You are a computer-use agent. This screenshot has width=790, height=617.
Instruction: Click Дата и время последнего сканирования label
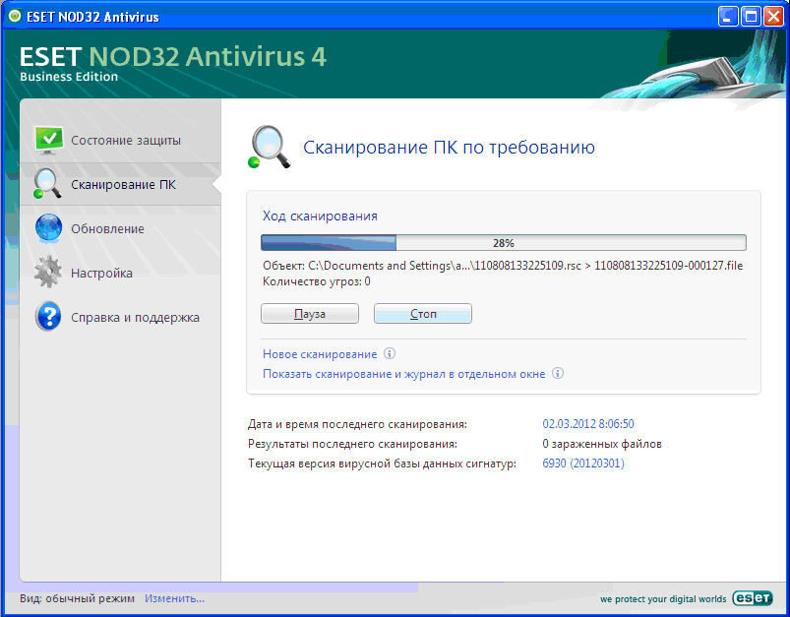click(357, 424)
